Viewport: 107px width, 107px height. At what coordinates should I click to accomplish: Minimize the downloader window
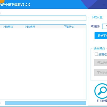104,5
